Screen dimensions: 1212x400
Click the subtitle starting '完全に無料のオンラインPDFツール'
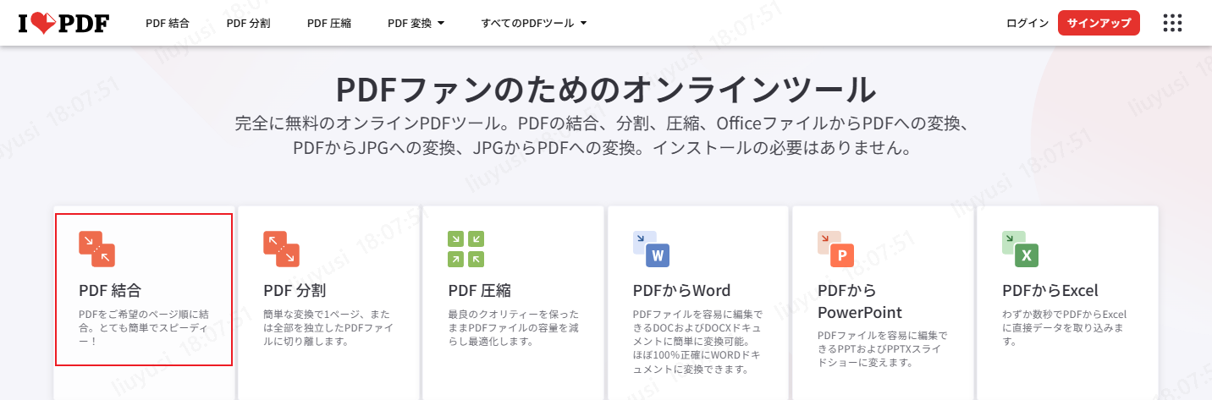click(602, 136)
